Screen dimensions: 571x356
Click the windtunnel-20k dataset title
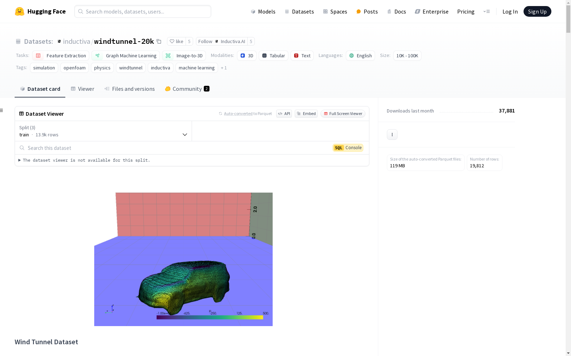[124, 41]
